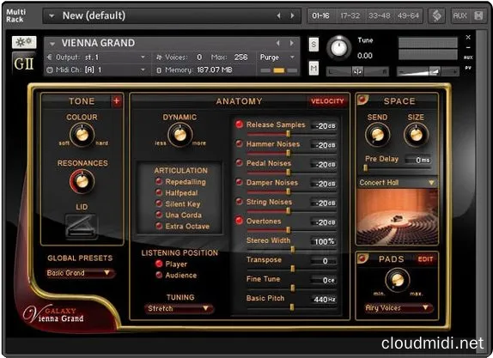Switch to rack page 01-16
Screen dimensions: 493x358
[321, 15]
